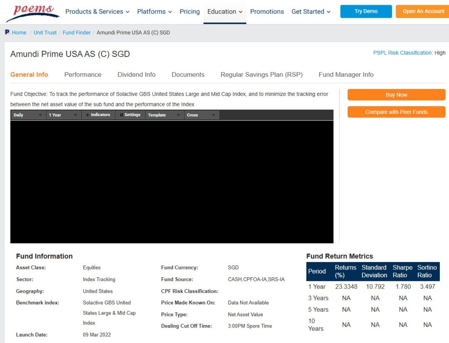Viewport: 449px width, 343px height.
Task: Follow the Unit Trust breadcrumb link
Action: pyautogui.click(x=45, y=32)
